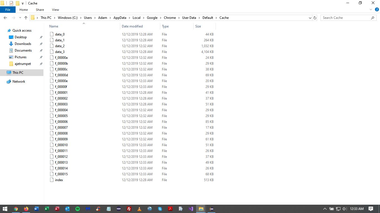380x213 pixels.
Task: Open Microsoft Word taskbar icon
Action: (x=36, y=209)
